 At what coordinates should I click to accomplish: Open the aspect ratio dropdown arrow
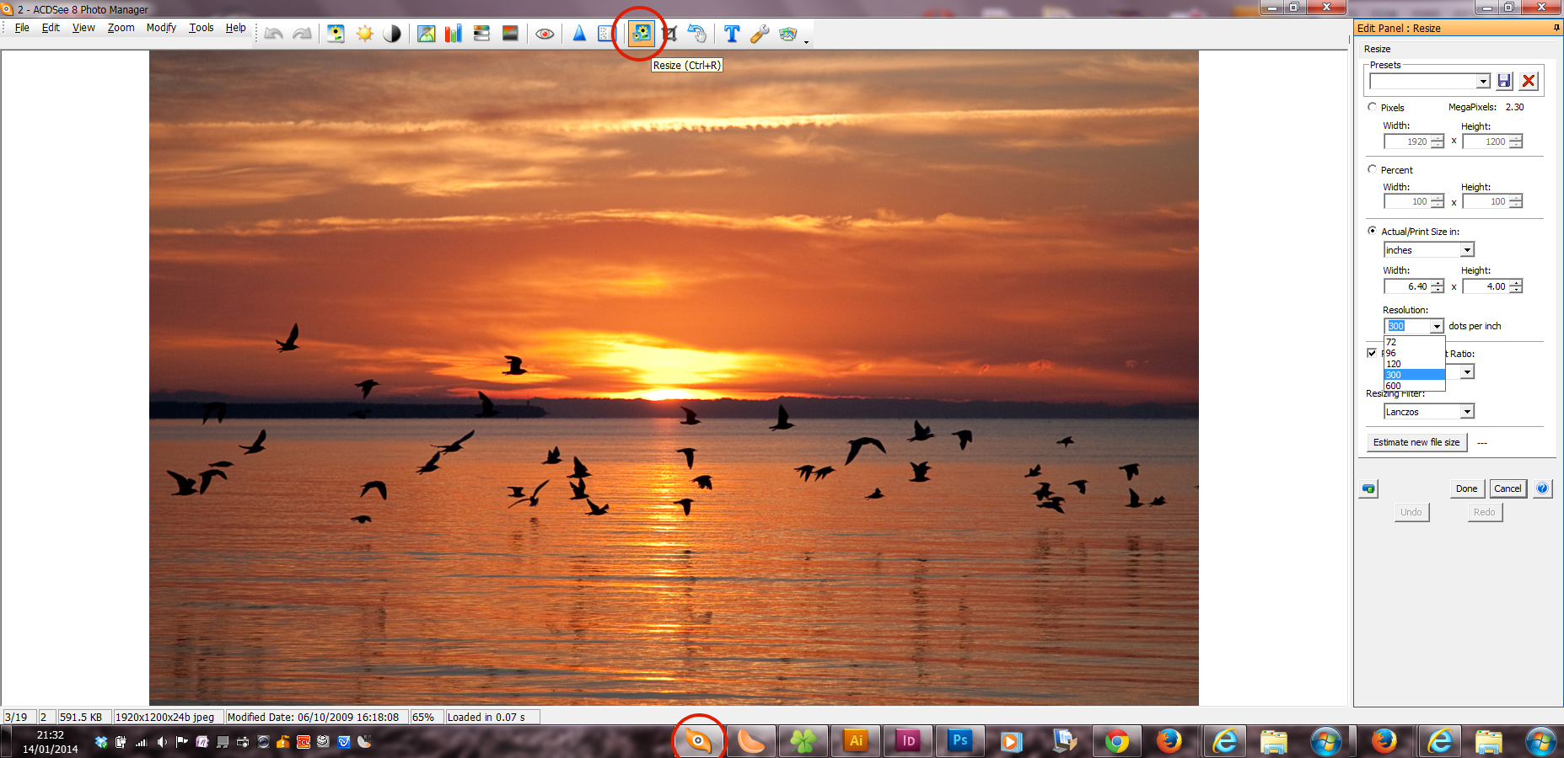pyautogui.click(x=1467, y=372)
